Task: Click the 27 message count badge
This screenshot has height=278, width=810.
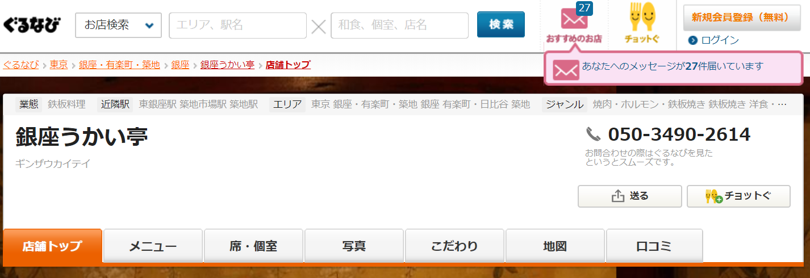Action: (x=584, y=9)
